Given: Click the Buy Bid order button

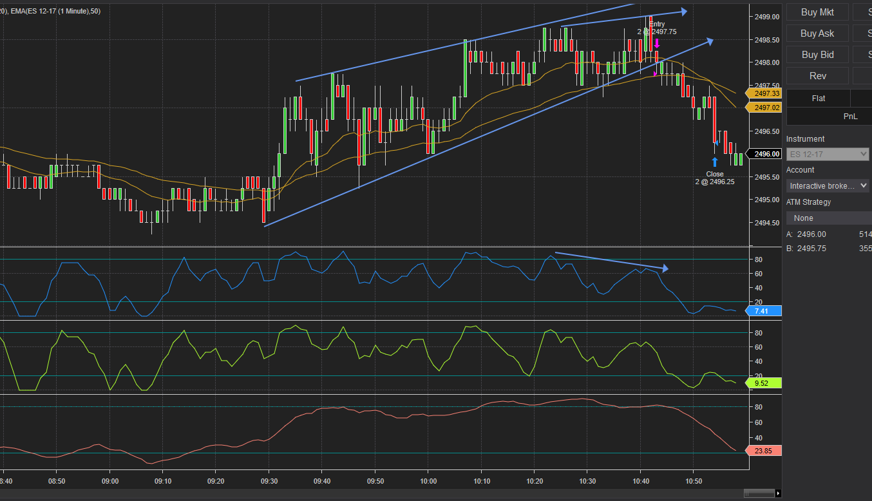Looking at the screenshot, I should click(x=817, y=55).
